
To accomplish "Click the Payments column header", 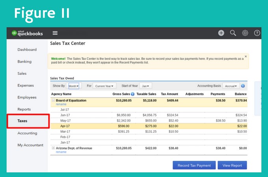I will (x=218, y=94).
